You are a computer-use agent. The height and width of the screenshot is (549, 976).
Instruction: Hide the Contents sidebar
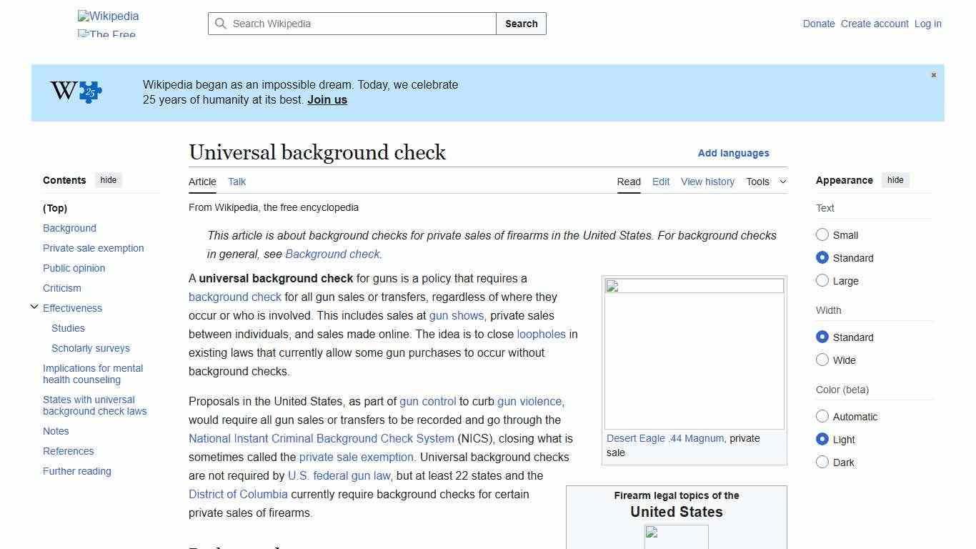click(x=108, y=180)
